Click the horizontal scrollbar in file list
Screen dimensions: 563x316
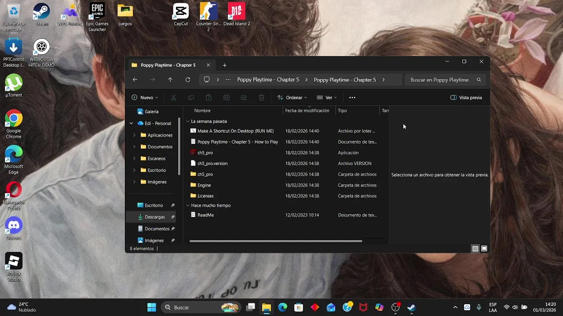click(x=276, y=241)
